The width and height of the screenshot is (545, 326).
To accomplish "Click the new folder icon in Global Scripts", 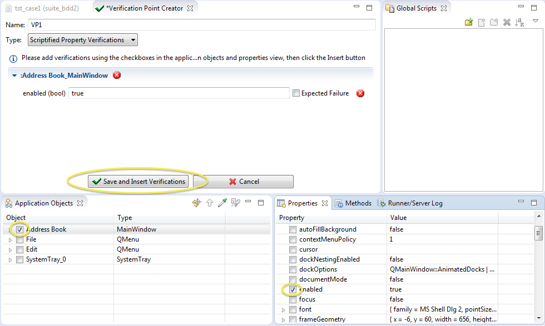I will 494,22.
